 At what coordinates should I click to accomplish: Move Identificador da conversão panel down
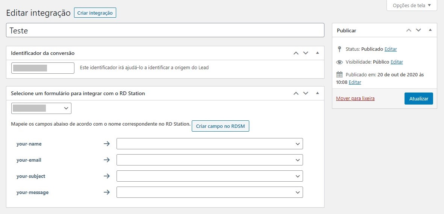click(x=306, y=53)
